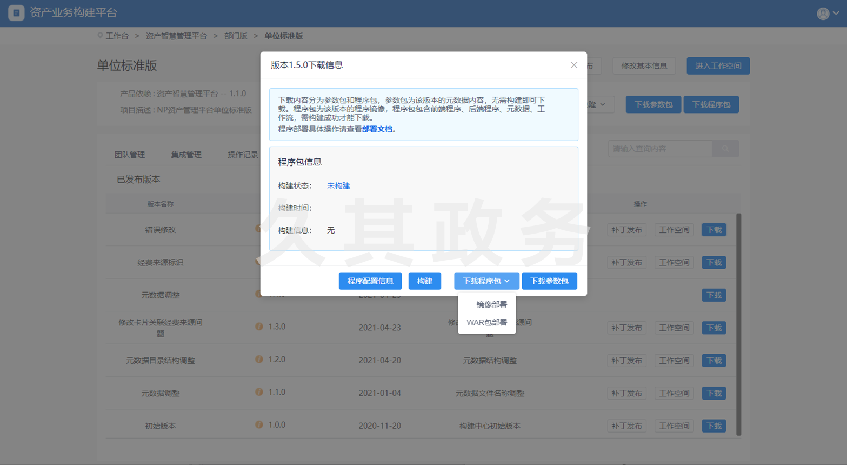Screen dimensions: 847x465
Task: Click the version list vertical scrollbar
Action: pos(738,324)
